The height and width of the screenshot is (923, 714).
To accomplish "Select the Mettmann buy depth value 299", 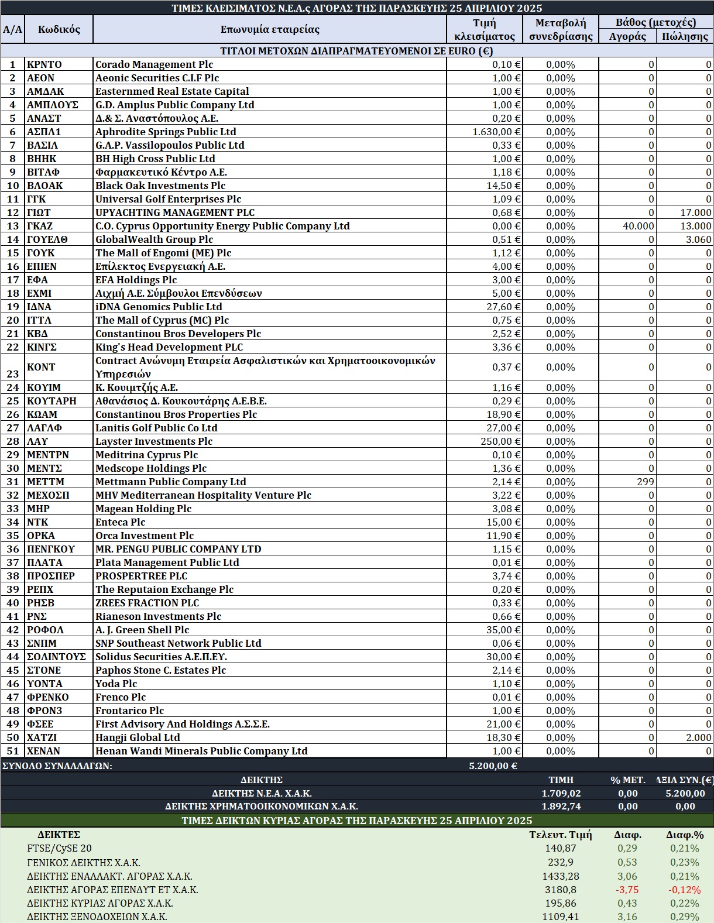I will (627, 482).
